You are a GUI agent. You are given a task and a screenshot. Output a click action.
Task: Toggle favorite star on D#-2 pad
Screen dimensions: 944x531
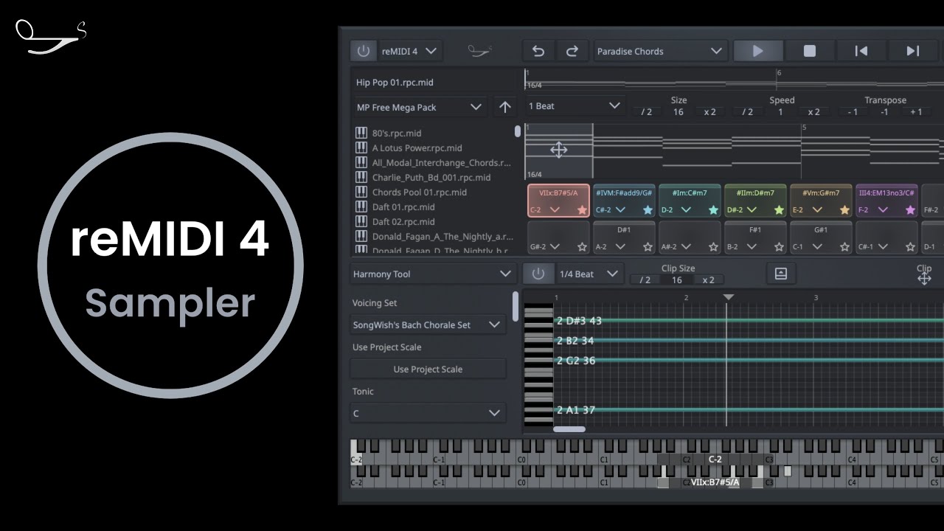pyautogui.click(x=779, y=210)
